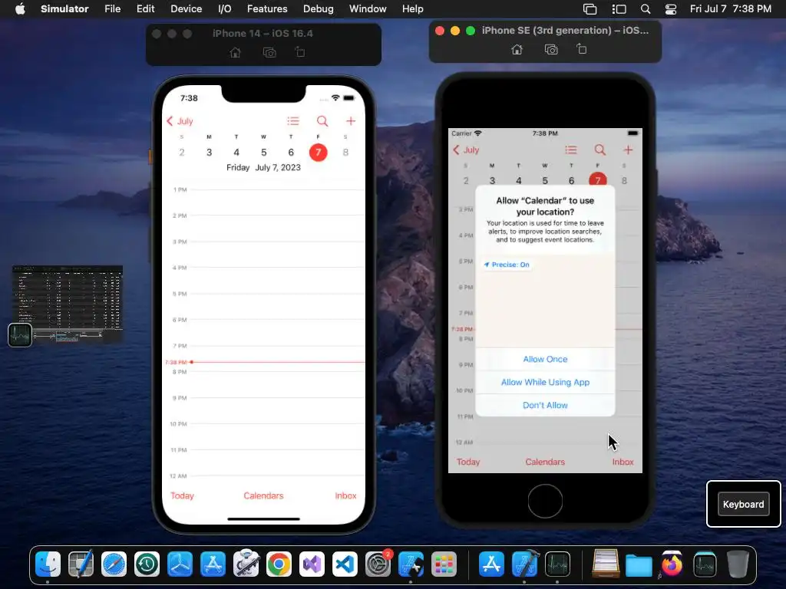
Task: Go back to July on iPhone 14
Action: 180,121
